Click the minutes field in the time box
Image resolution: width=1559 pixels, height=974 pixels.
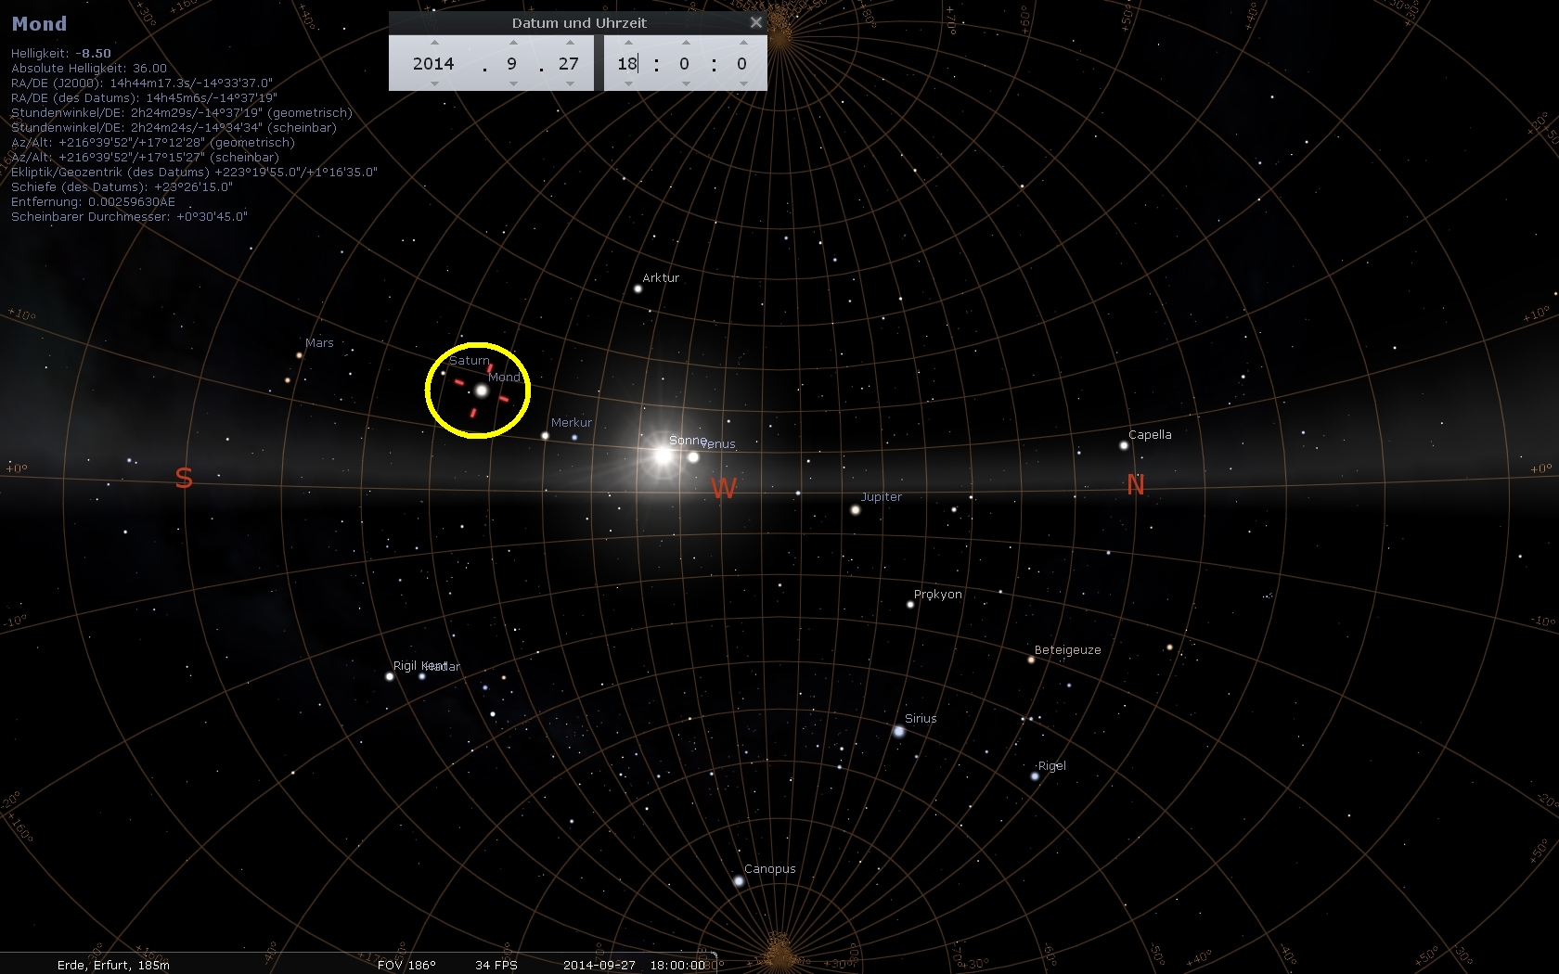[685, 63]
